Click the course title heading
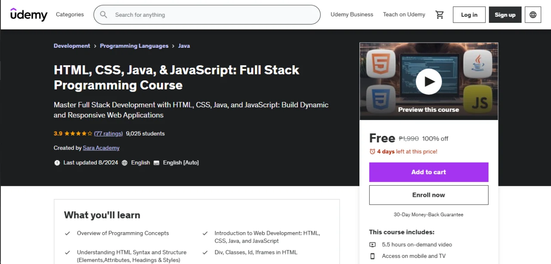This screenshot has height=264, width=551. tap(176, 77)
